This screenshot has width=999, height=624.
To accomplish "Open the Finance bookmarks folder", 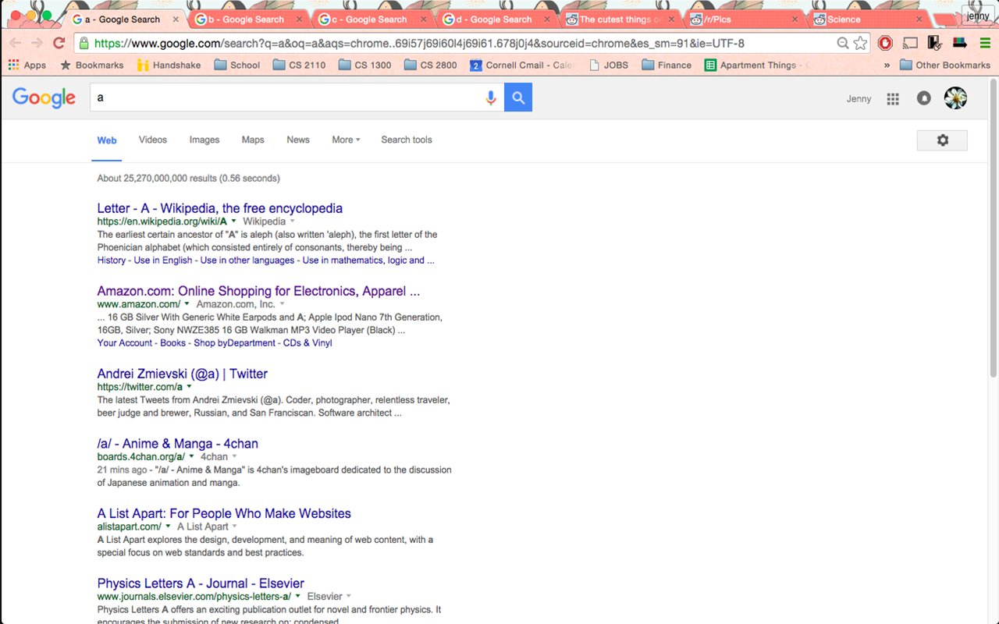I will (667, 66).
